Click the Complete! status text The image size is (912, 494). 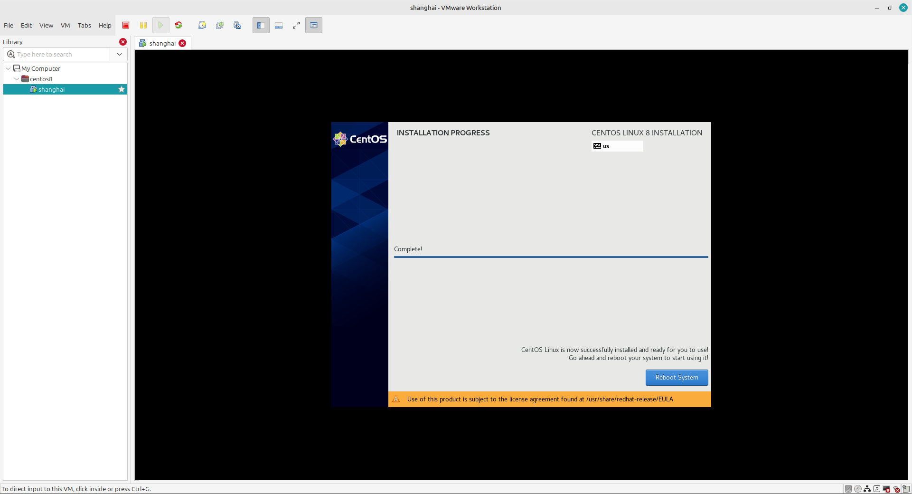[408, 249]
